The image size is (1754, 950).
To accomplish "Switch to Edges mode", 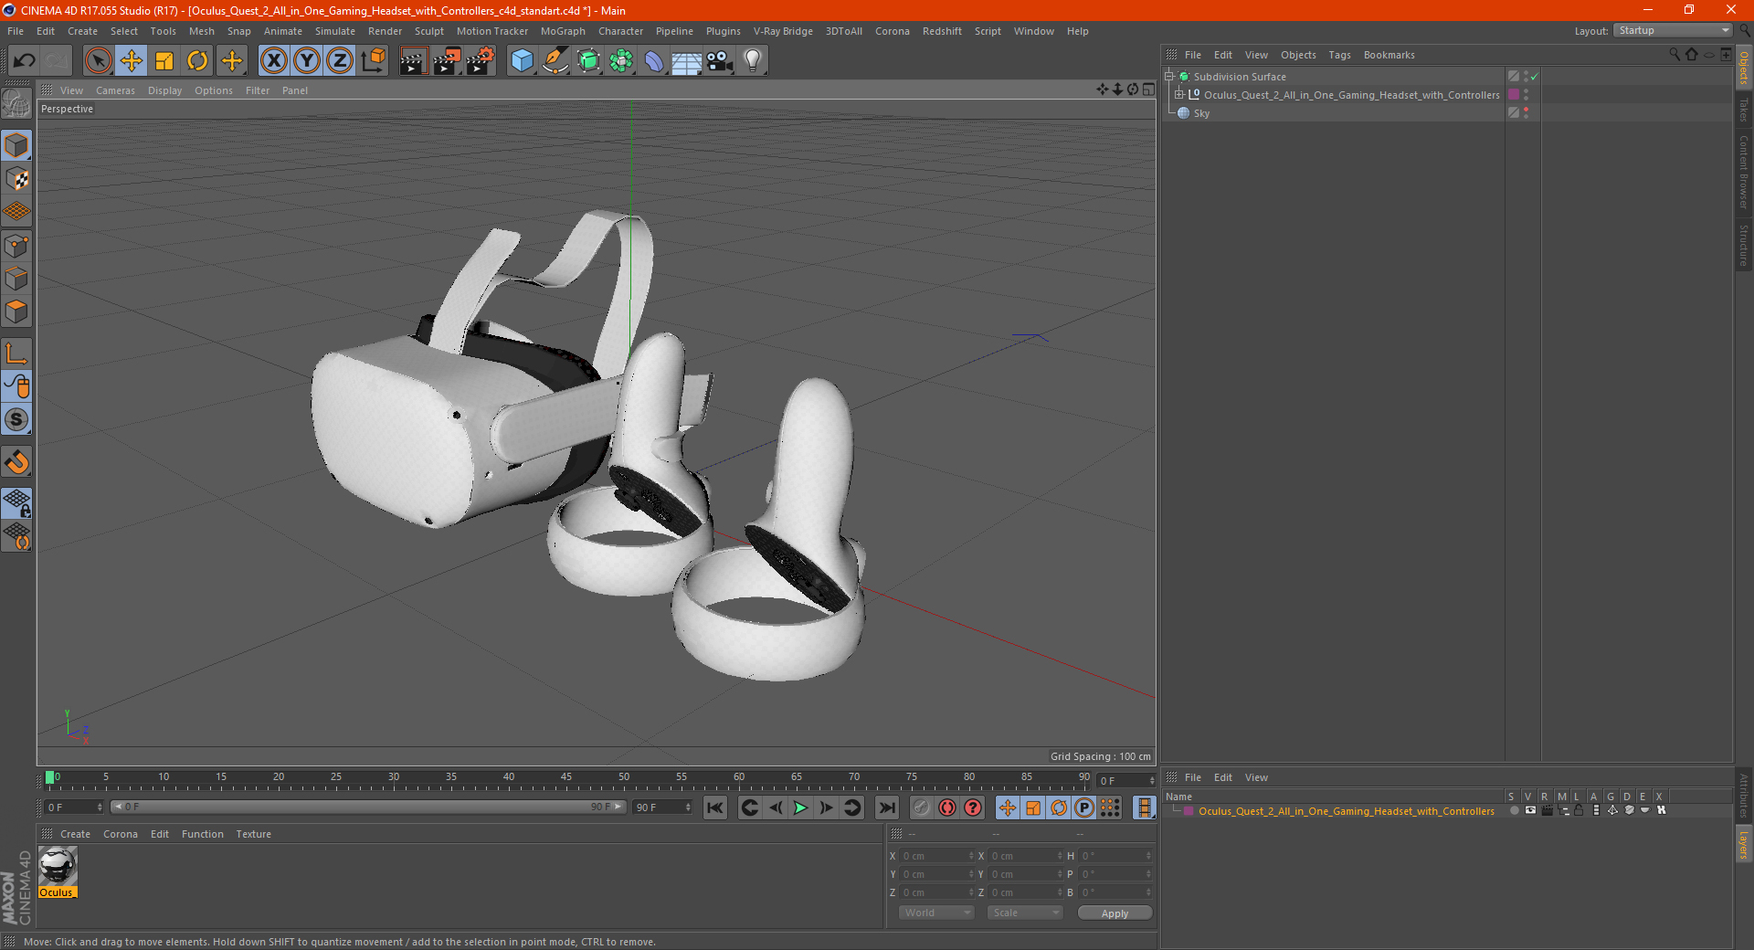I will 16,279.
